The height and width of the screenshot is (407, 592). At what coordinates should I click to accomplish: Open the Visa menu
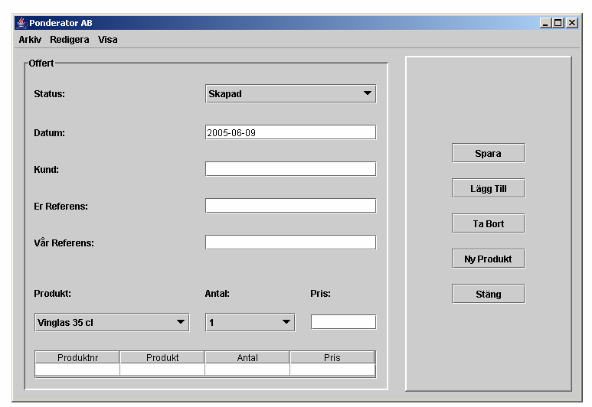tap(108, 40)
